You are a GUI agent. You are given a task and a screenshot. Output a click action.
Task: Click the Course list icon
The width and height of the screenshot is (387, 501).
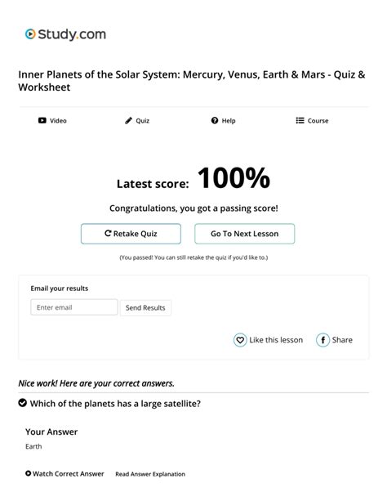click(300, 120)
